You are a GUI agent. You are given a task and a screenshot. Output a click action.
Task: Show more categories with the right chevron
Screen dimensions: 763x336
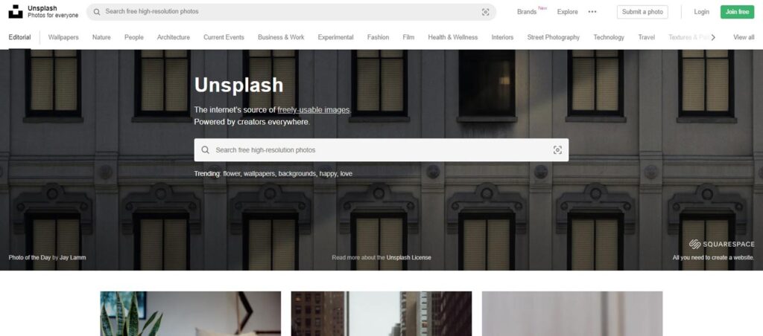pyautogui.click(x=713, y=37)
